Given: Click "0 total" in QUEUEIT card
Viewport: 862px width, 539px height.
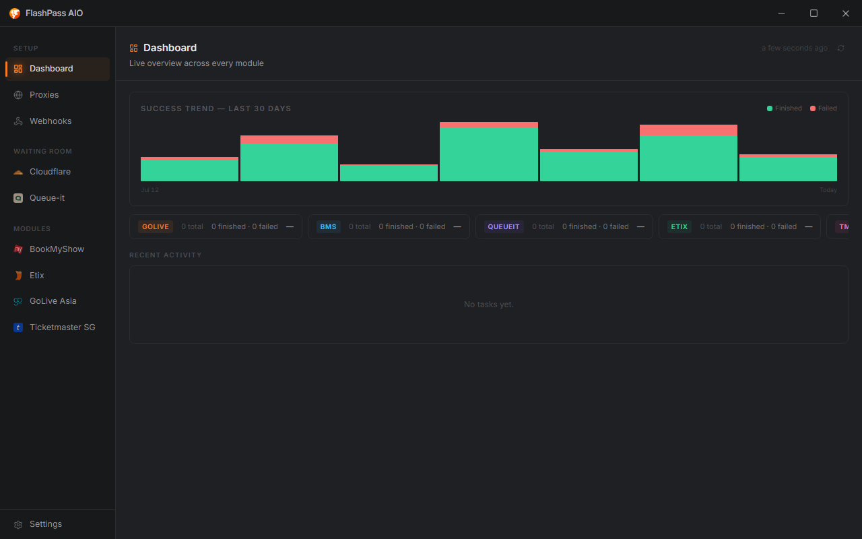Looking at the screenshot, I should [543, 227].
